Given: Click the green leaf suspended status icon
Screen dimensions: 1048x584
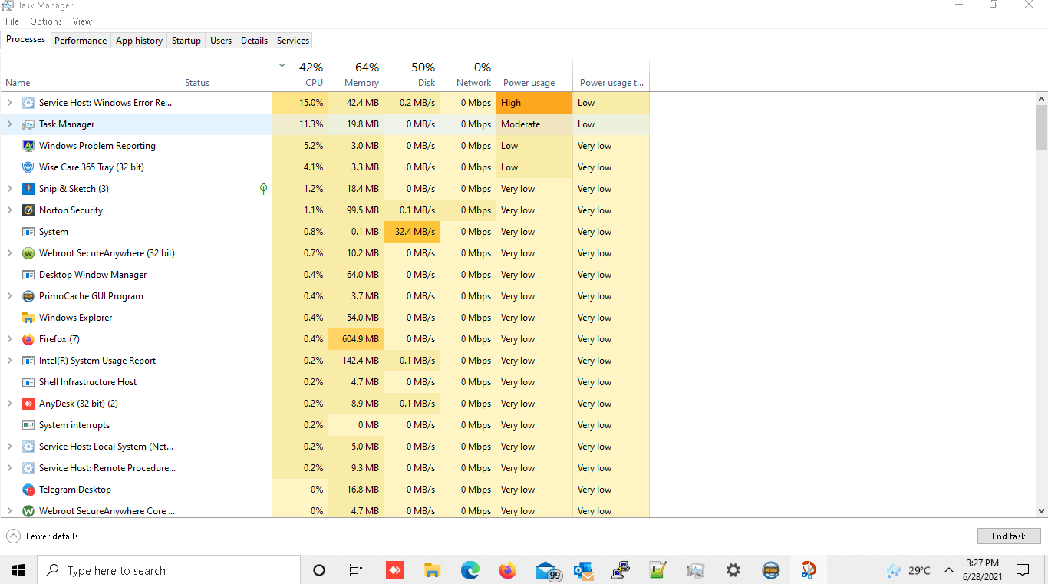Looking at the screenshot, I should 263,189.
